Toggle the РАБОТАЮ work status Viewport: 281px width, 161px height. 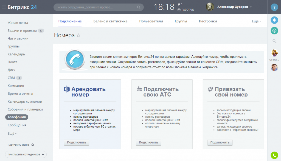point(186,10)
